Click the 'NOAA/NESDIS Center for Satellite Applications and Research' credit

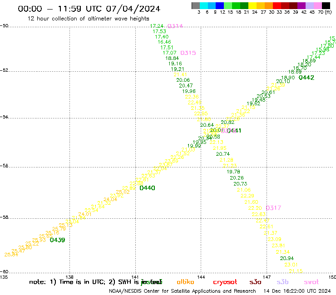183,291
